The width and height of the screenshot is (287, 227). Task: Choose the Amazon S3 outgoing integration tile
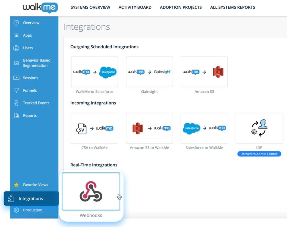[x=204, y=72]
